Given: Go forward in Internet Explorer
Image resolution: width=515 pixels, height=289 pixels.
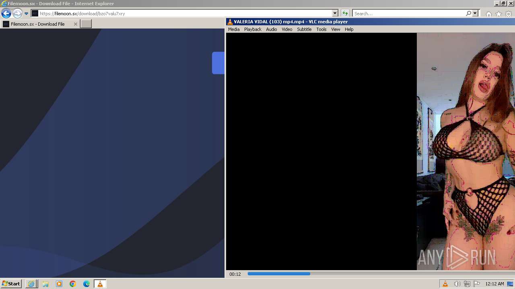Looking at the screenshot, I should pos(17,13).
